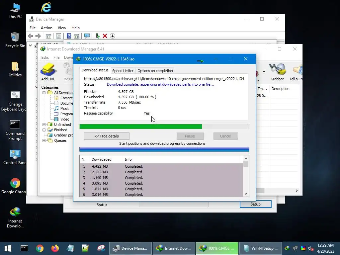Image resolution: width=340 pixels, height=255 pixels.
Task: Click Scan for hardware changes monitor icon
Action: 87,36
